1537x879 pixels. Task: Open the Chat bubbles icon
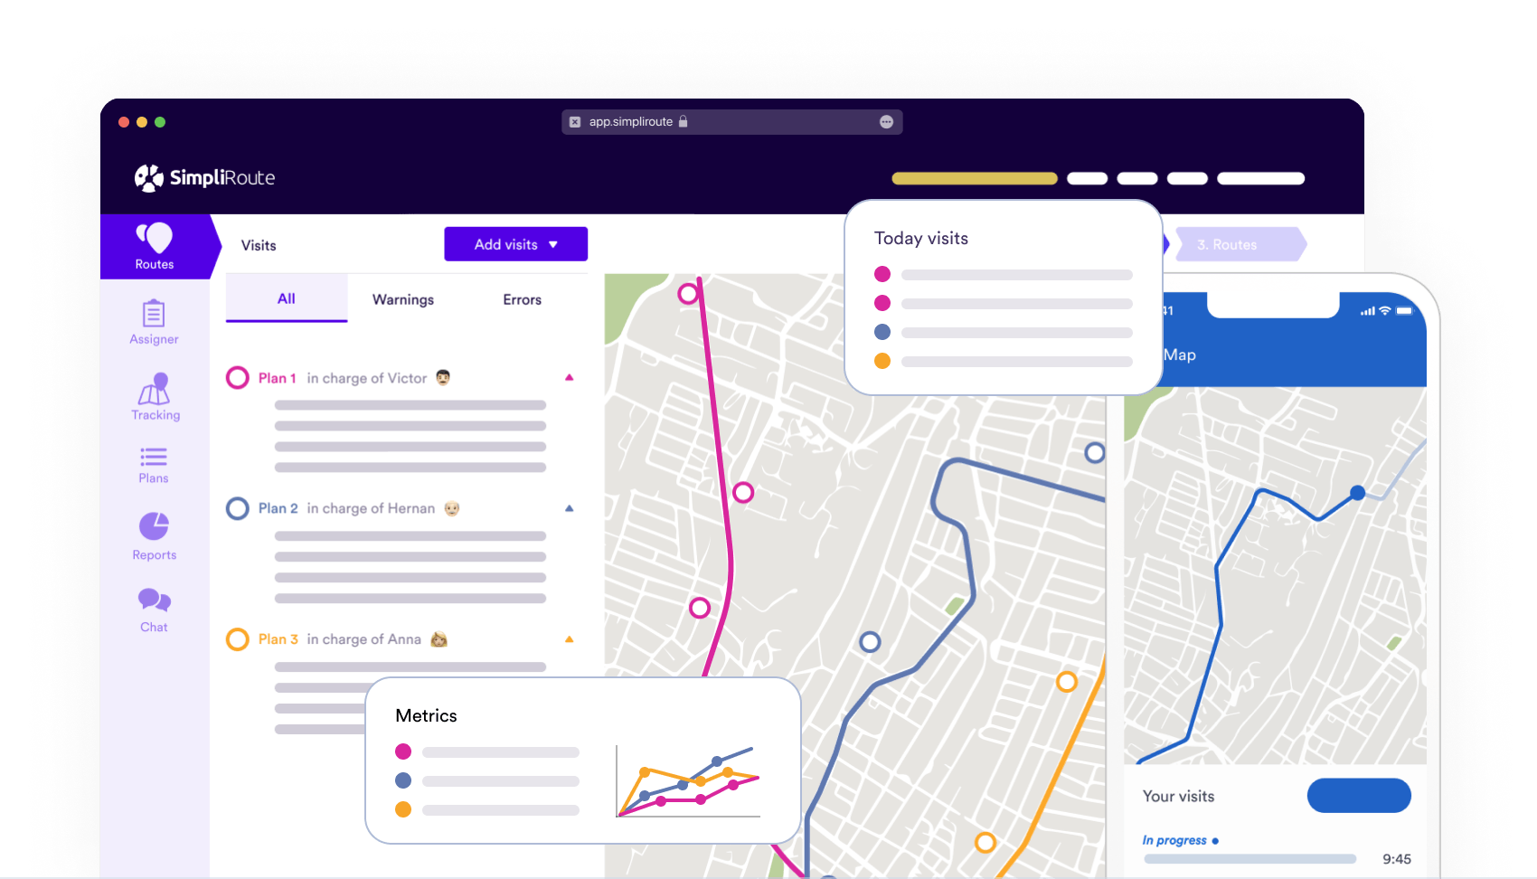pyautogui.click(x=155, y=600)
